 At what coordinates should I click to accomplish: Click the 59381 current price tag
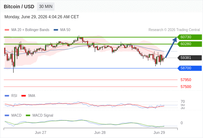190,58
